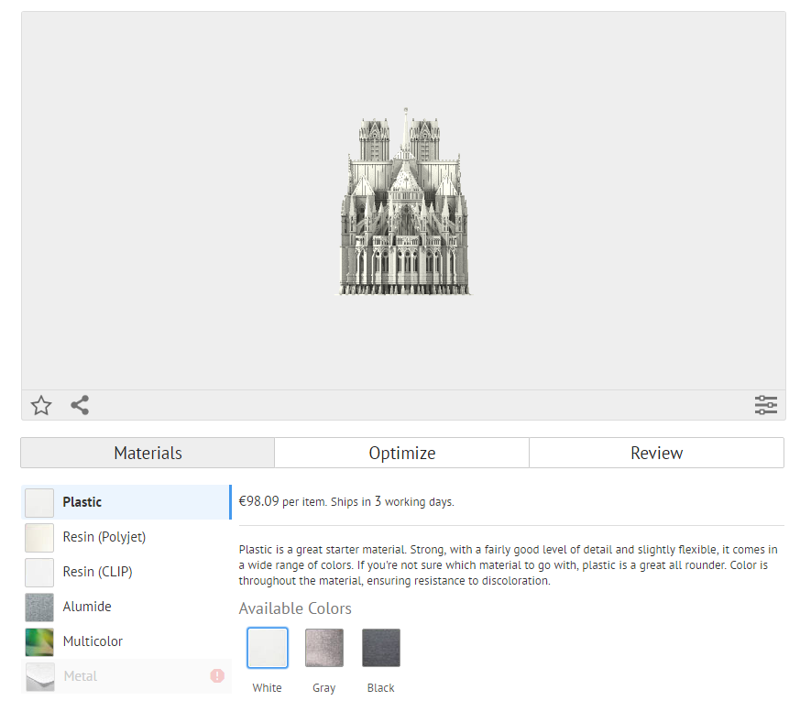The width and height of the screenshot is (811, 701).
Task: Open the viewer settings sliders icon
Action: point(765,405)
